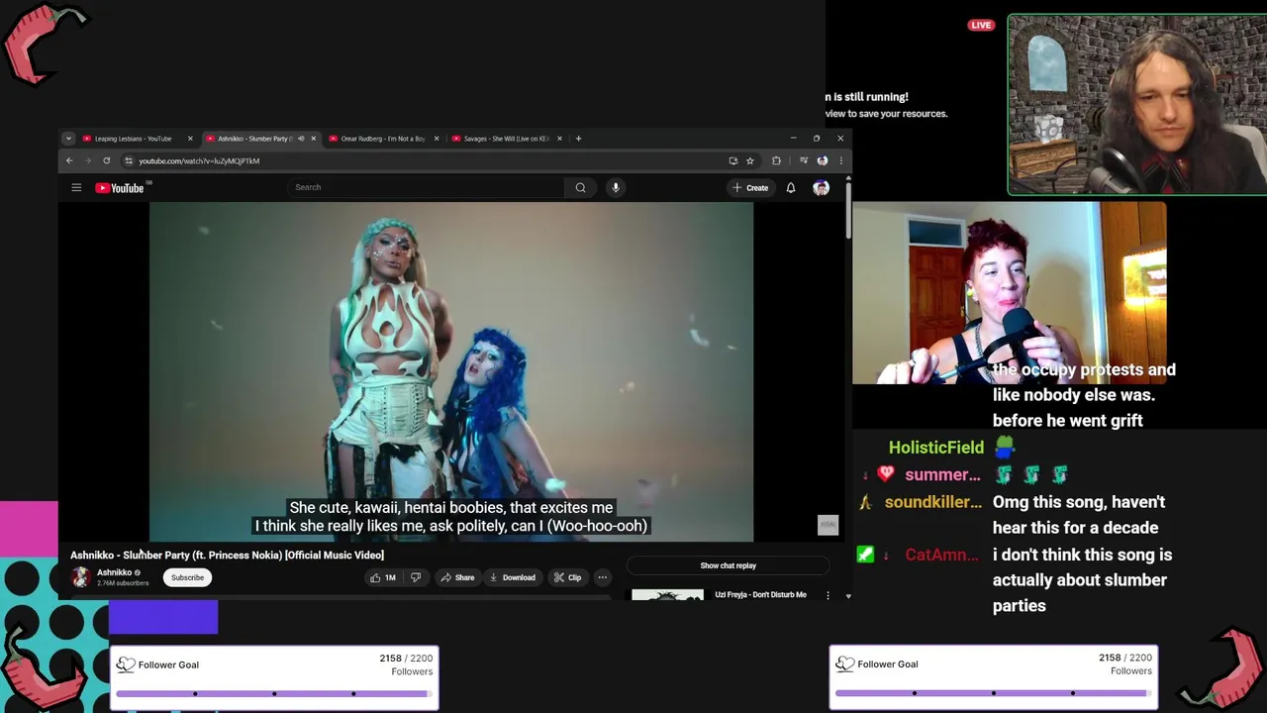Dislike the Slumber Party video

pyautogui.click(x=416, y=577)
